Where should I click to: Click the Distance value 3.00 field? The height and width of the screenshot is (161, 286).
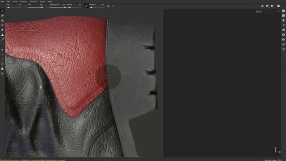[102, 4]
